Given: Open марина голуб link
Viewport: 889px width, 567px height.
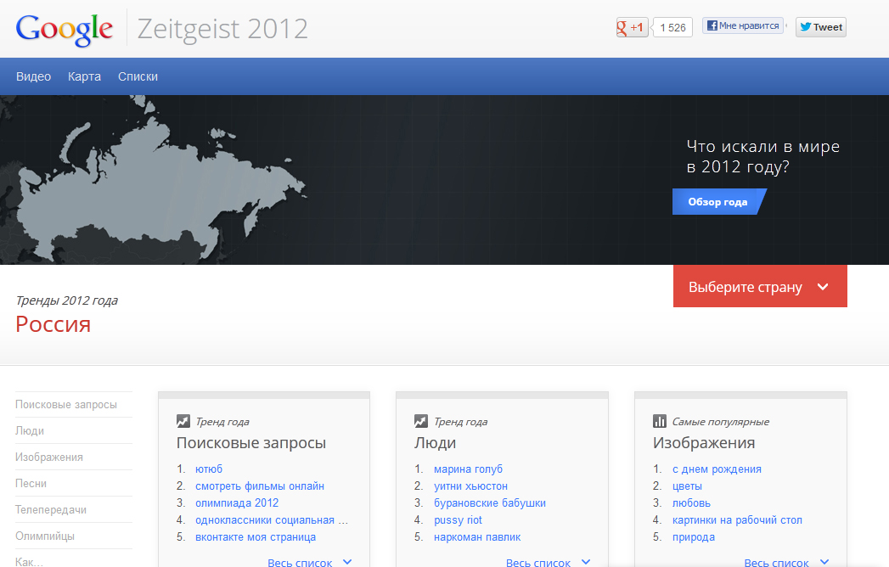Looking at the screenshot, I should pos(468,469).
